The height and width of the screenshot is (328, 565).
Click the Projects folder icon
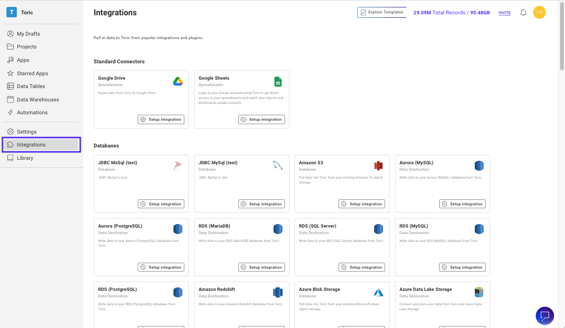pyautogui.click(x=10, y=47)
